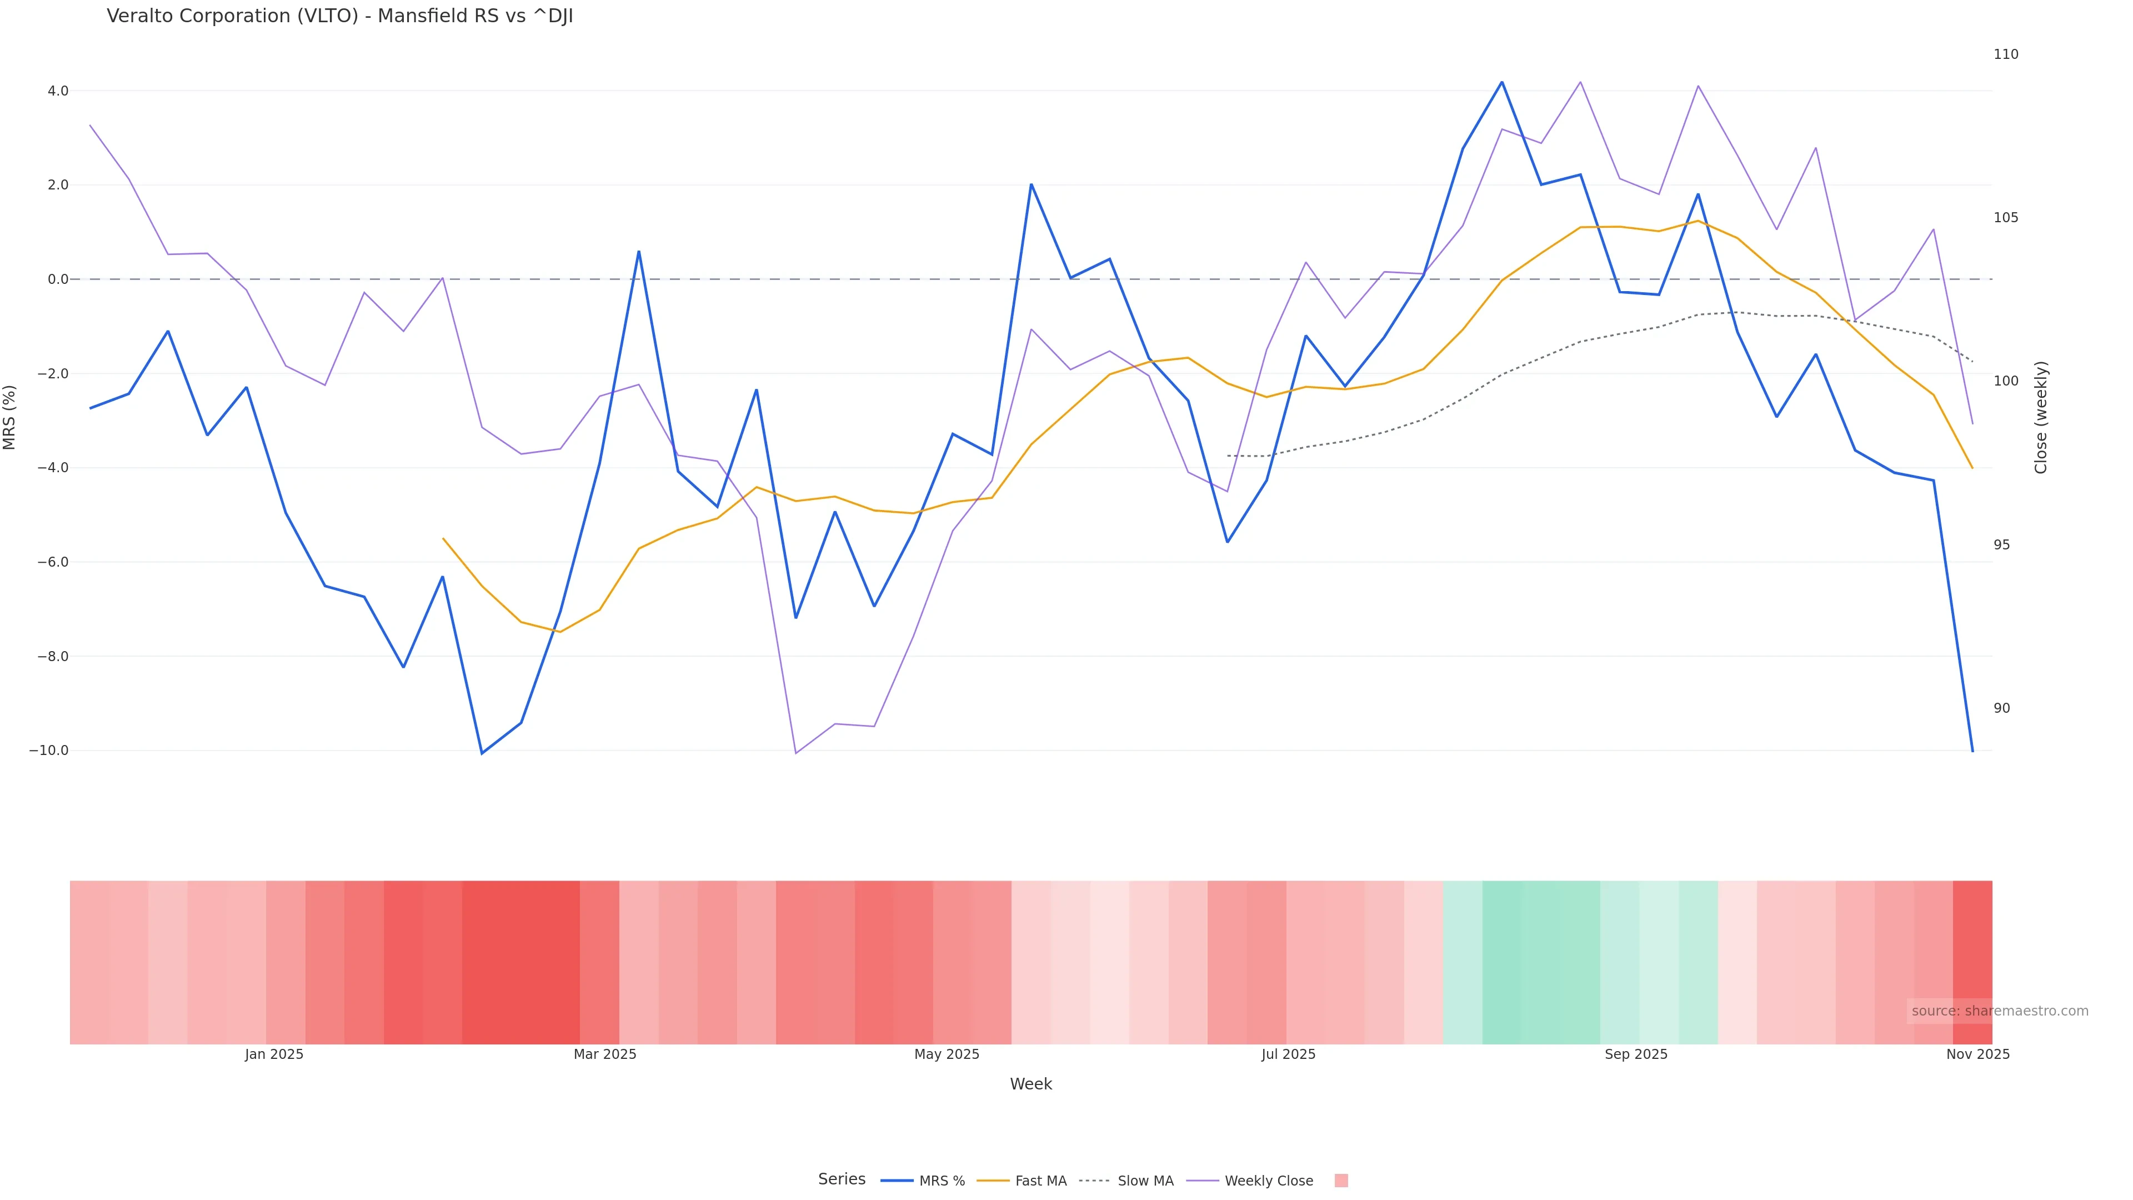Click the pink heatmap swatch in legend
This screenshot has height=1200, width=2133.
tap(1340, 1181)
